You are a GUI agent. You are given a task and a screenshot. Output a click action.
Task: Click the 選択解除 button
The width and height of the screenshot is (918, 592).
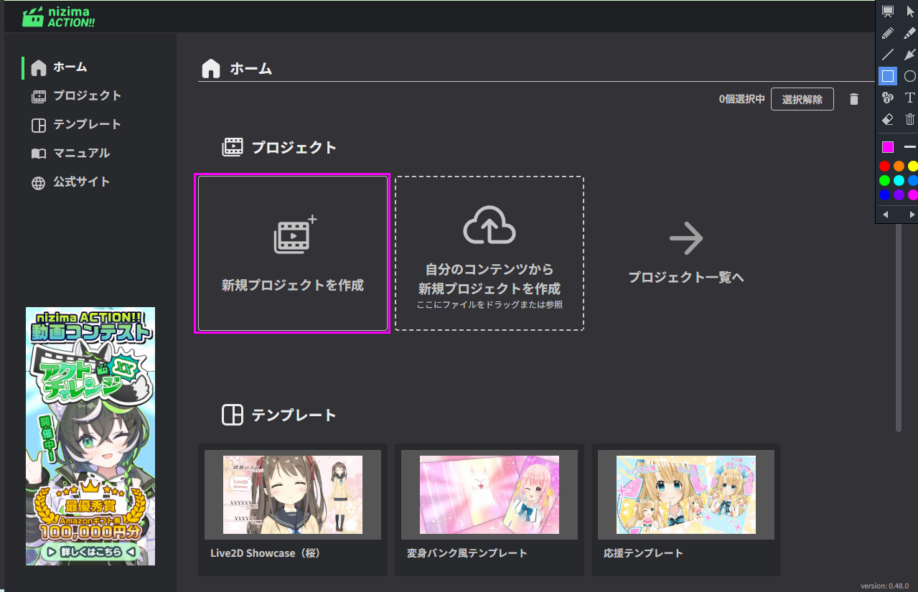802,99
